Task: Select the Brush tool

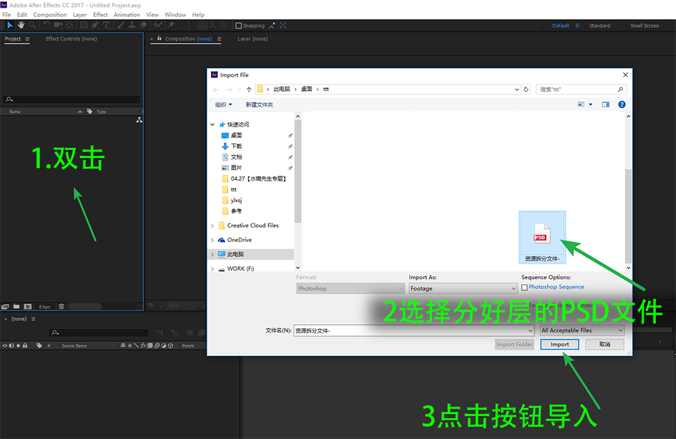Action: tap(121, 26)
